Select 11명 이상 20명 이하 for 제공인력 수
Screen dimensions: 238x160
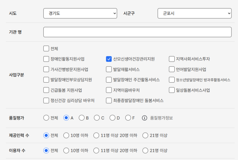coord(96,135)
